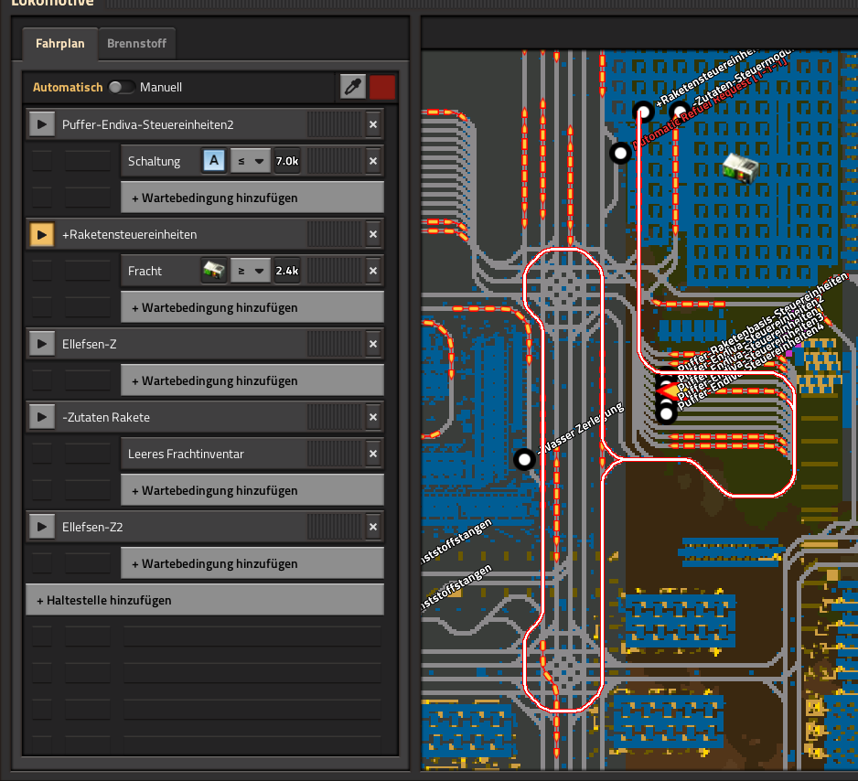Click the Schaltung condition label
Screen dimensions: 858x781
[x=155, y=161]
